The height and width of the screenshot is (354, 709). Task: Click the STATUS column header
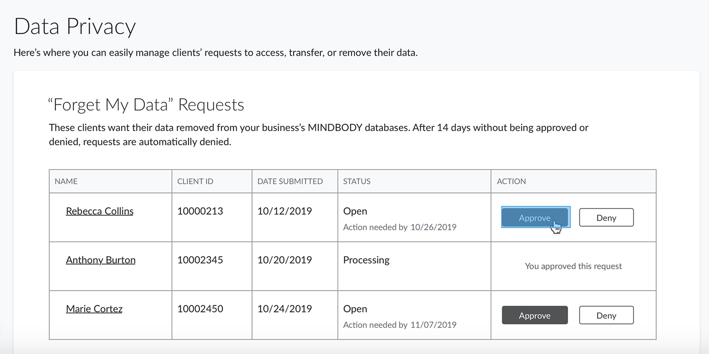357,181
